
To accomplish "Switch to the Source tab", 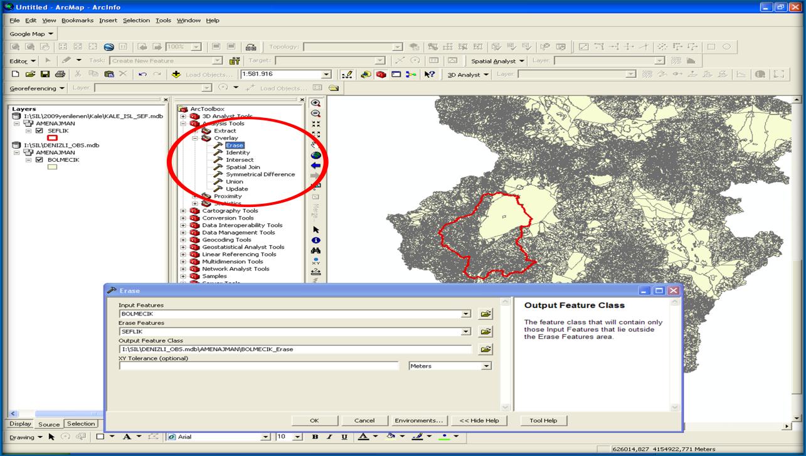I will [49, 424].
